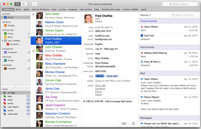This screenshot has width=201, height=129.
Task: Click the sync icon next to LinkedIn account
Action: coord(29,69)
